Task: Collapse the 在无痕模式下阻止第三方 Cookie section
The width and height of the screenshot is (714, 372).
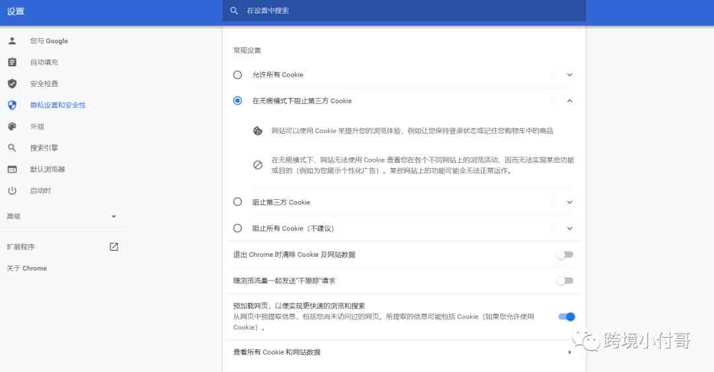Action: click(570, 101)
